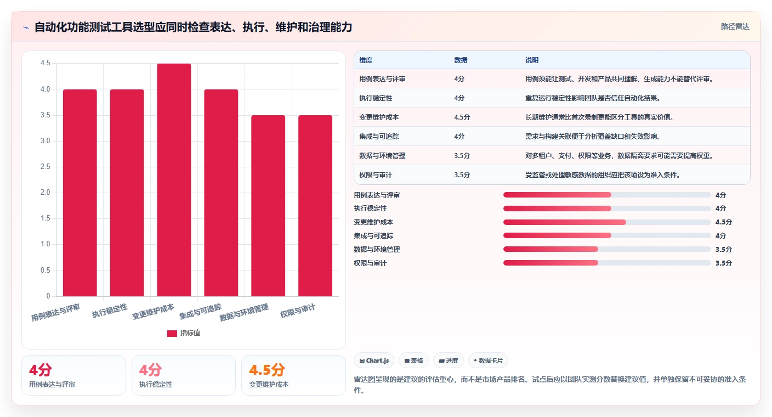Click the 数据与环境管理 progress bar
The image size is (772, 417).
coord(607,249)
